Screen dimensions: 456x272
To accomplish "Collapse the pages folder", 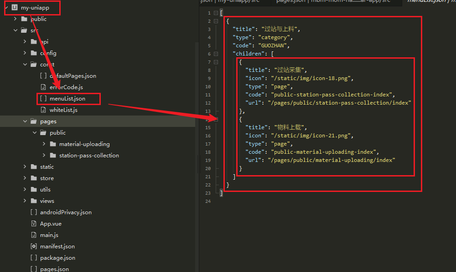I will [25, 121].
